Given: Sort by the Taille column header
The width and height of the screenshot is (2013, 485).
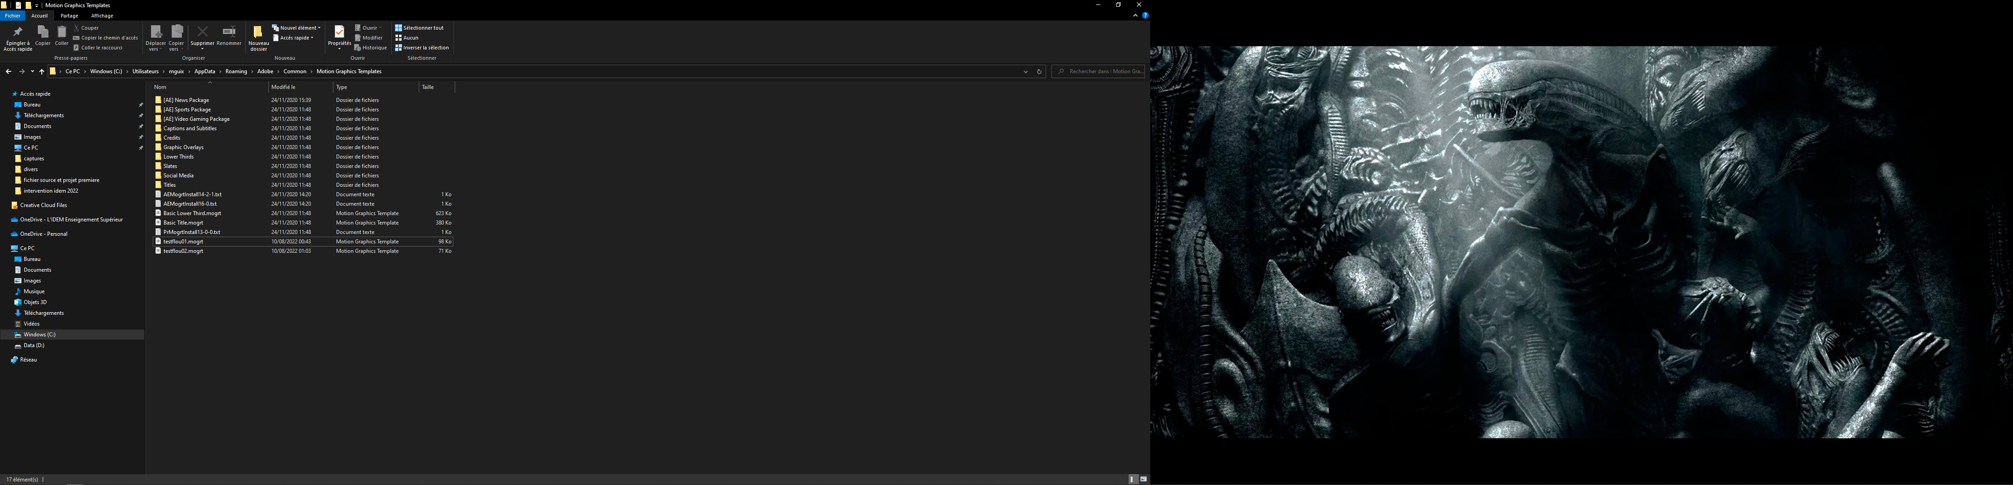Looking at the screenshot, I should (437, 87).
